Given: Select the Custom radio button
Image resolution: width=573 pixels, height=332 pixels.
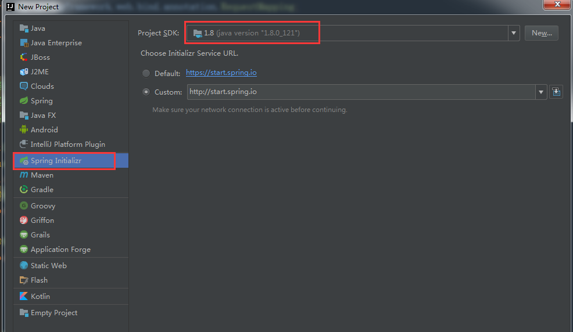Looking at the screenshot, I should click(145, 92).
